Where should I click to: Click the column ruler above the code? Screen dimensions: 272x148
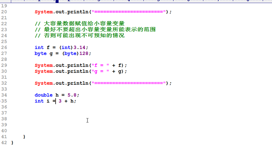click(x=139, y=2)
